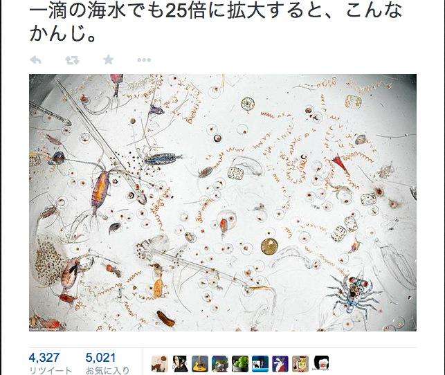
Task: View the 5,021 favorites list
Action: [101, 358]
